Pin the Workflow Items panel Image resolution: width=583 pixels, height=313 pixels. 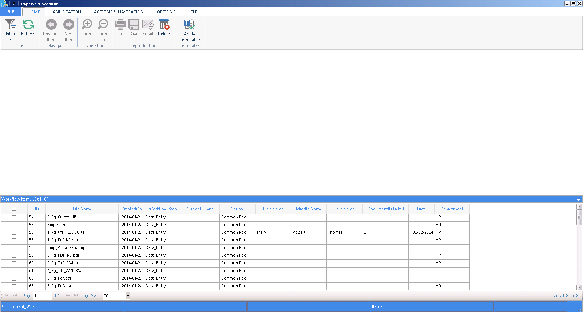(x=578, y=199)
